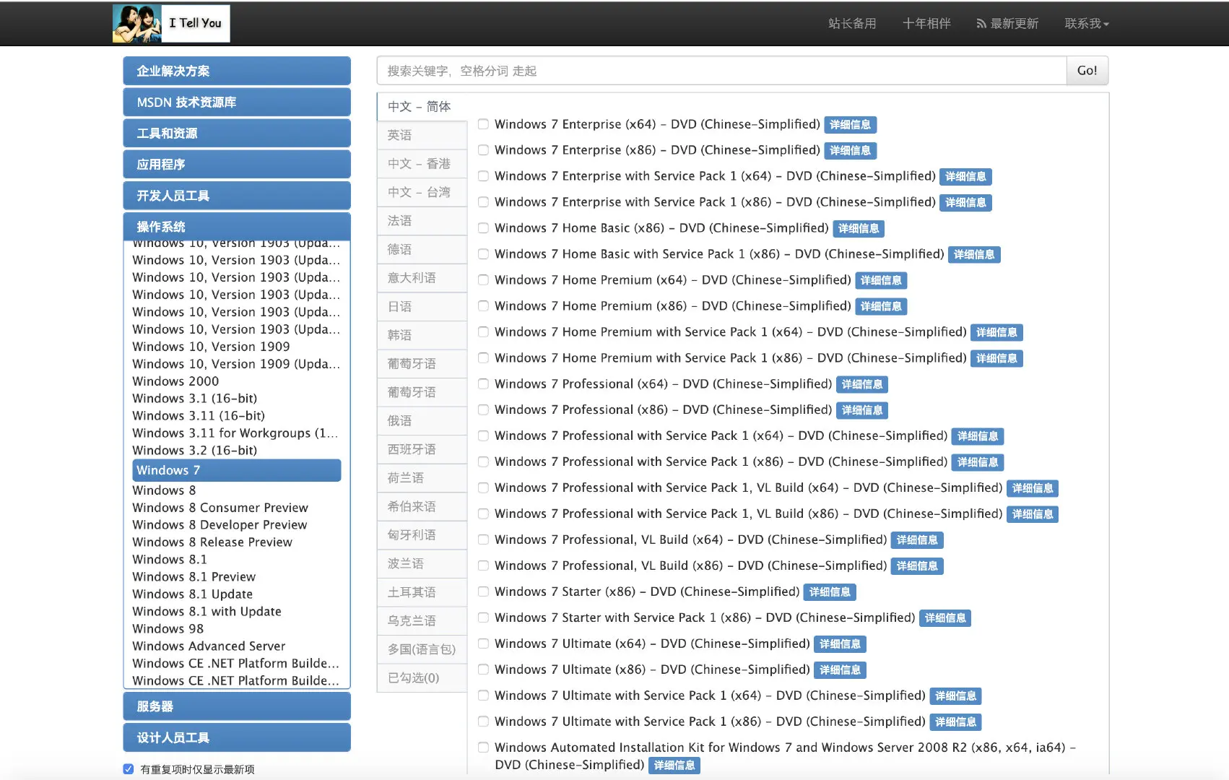The height and width of the screenshot is (780, 1229).
Task: Expand the 应用程序 category
Action: pos(237,164)
